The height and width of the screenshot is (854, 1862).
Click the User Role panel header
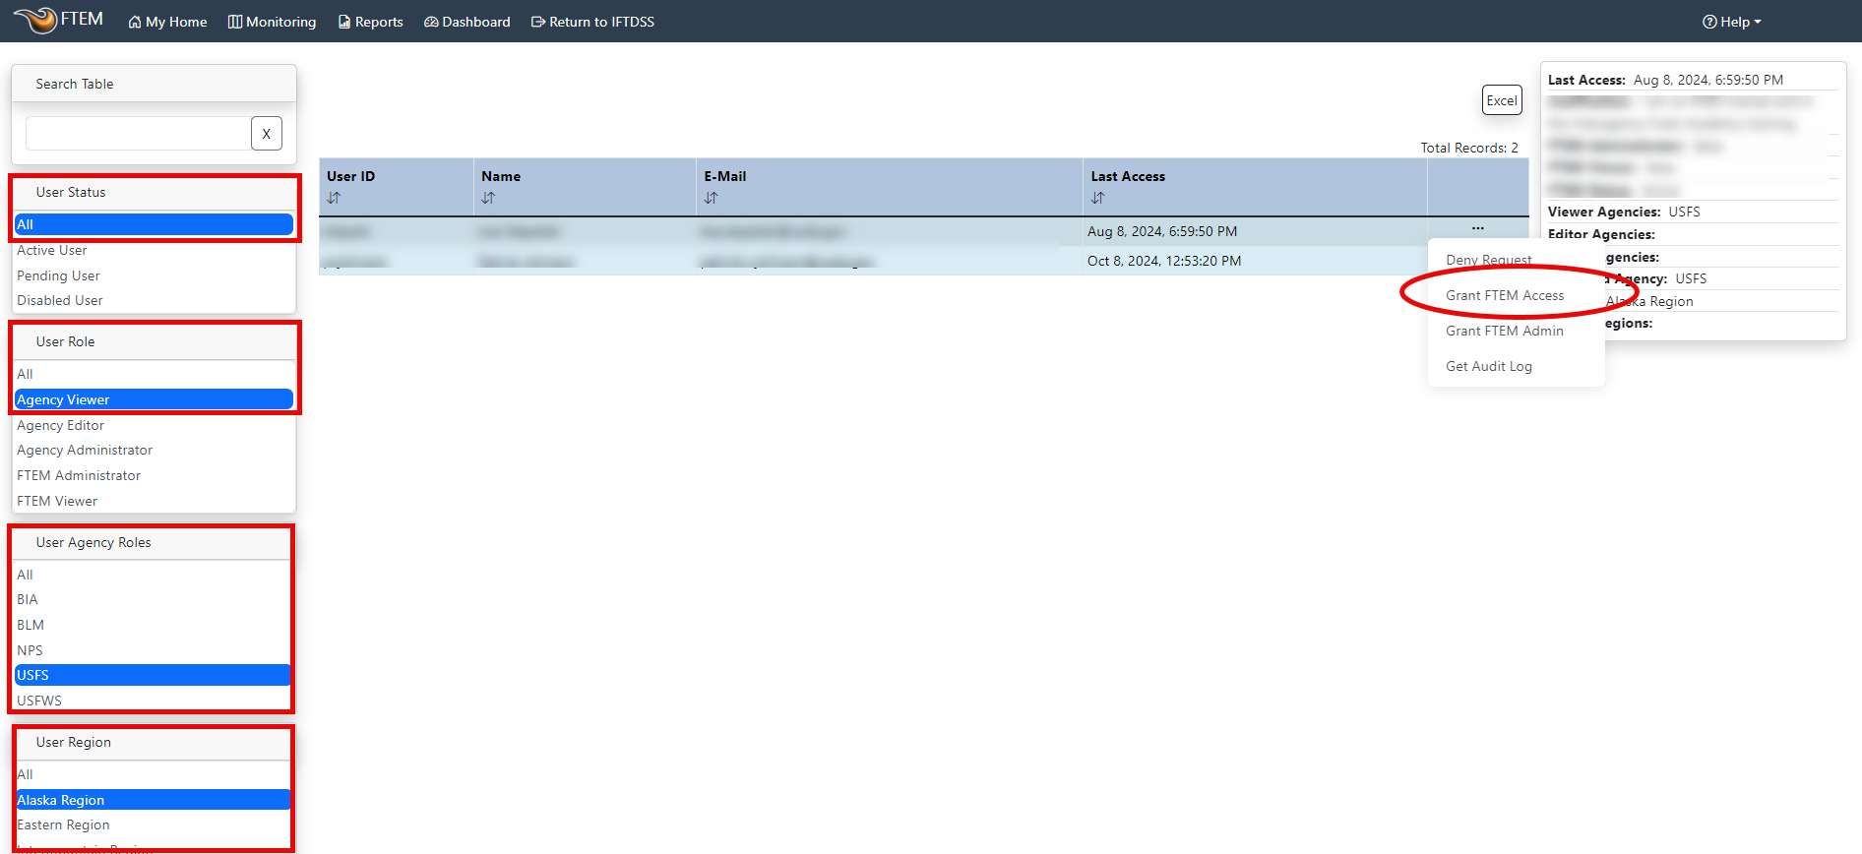(x=154, y=342)
